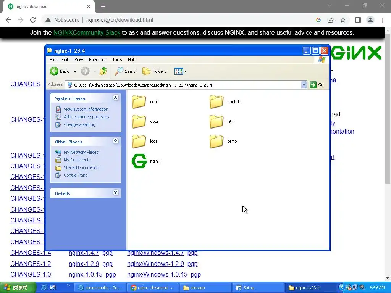Click Internet Explorer quick launch icon

[44, 288]
